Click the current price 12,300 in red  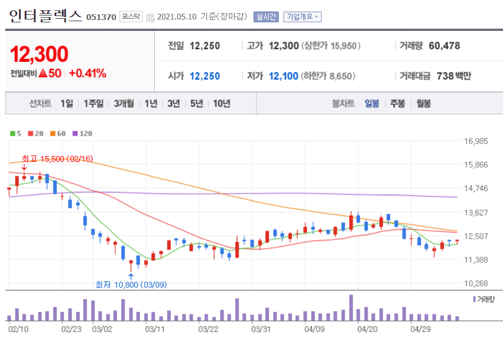(x=39, y=54)
